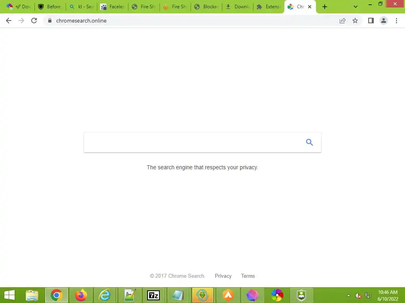
Task: Launch Firefox from taskbar
Action: point(81,295)
